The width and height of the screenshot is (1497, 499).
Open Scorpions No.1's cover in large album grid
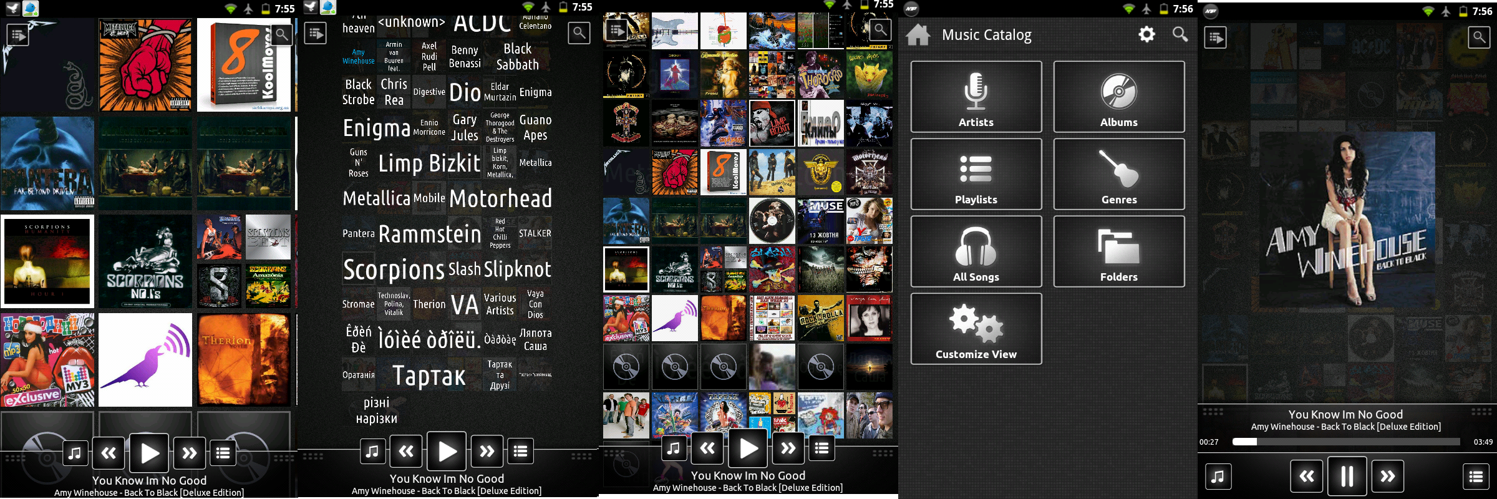(145, 261)
